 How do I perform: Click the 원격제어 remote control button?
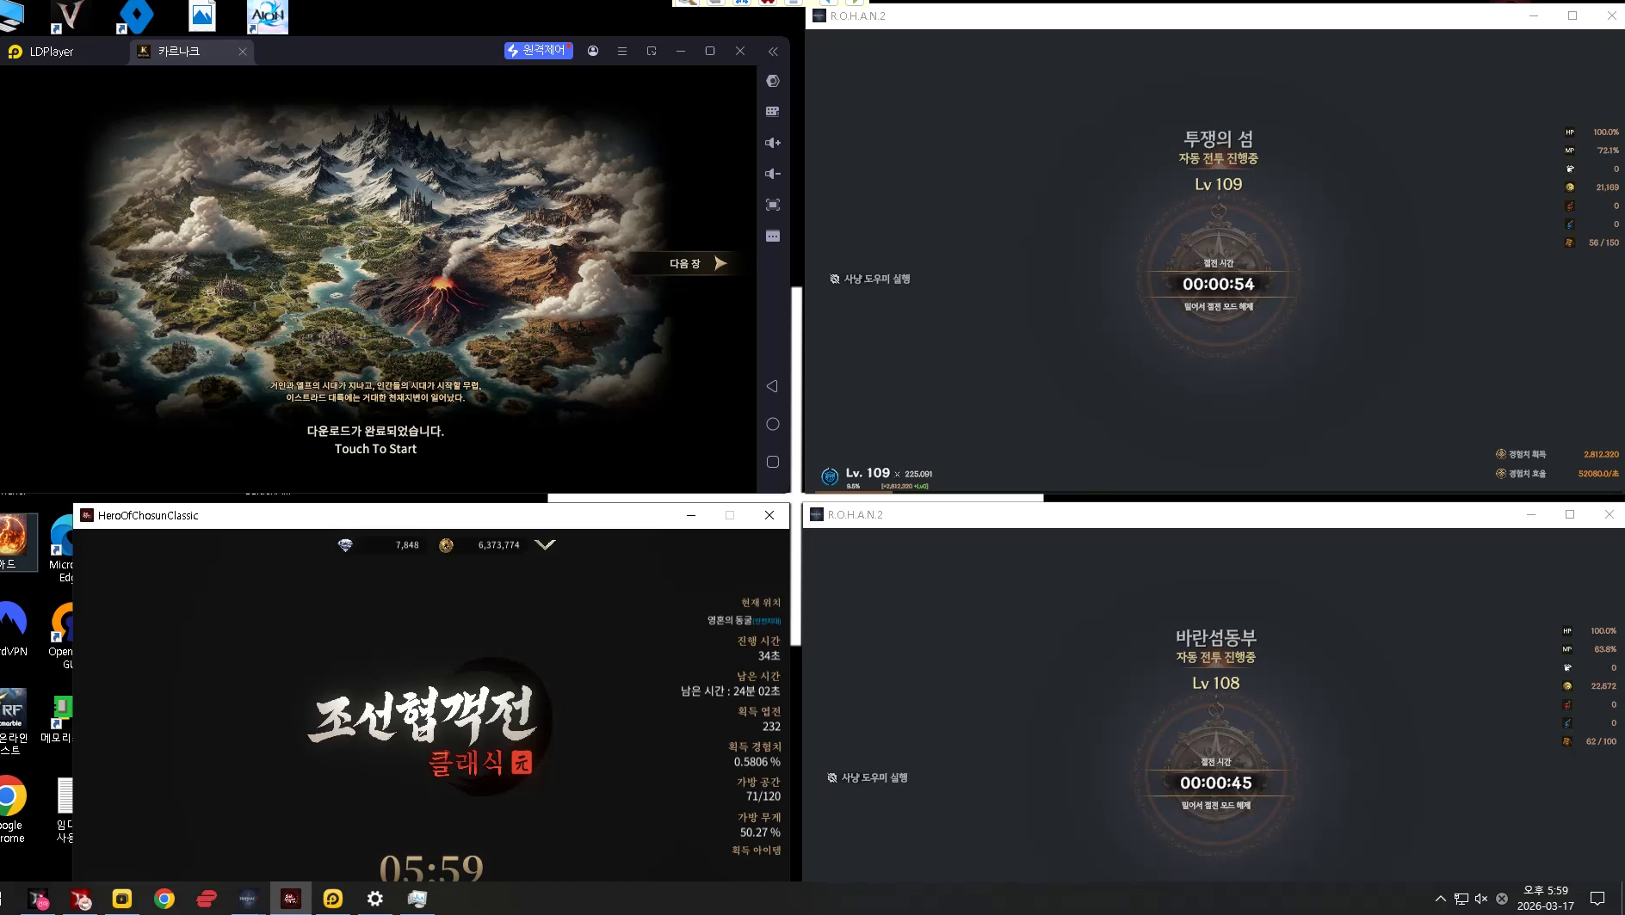coord(539,51)
